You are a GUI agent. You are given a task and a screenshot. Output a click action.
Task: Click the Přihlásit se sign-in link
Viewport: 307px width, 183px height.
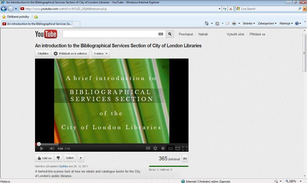click(257, 34)
